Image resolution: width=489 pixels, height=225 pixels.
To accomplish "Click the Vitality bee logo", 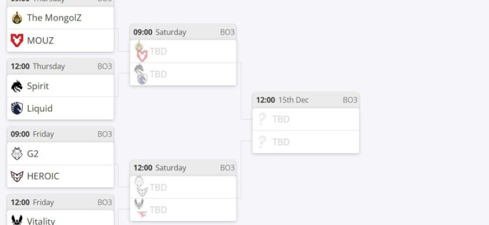I will (x=17, y=219).
